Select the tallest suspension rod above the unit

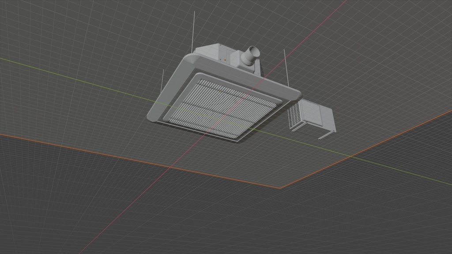click(x=193, y=32)
